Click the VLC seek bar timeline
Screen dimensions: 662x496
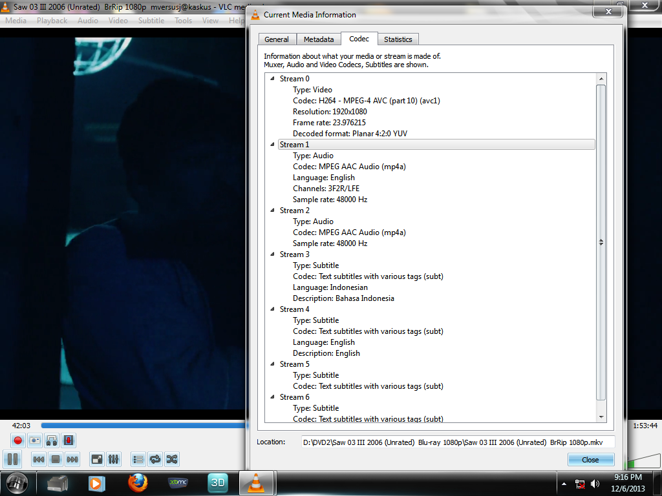click(x=144, y=426)
